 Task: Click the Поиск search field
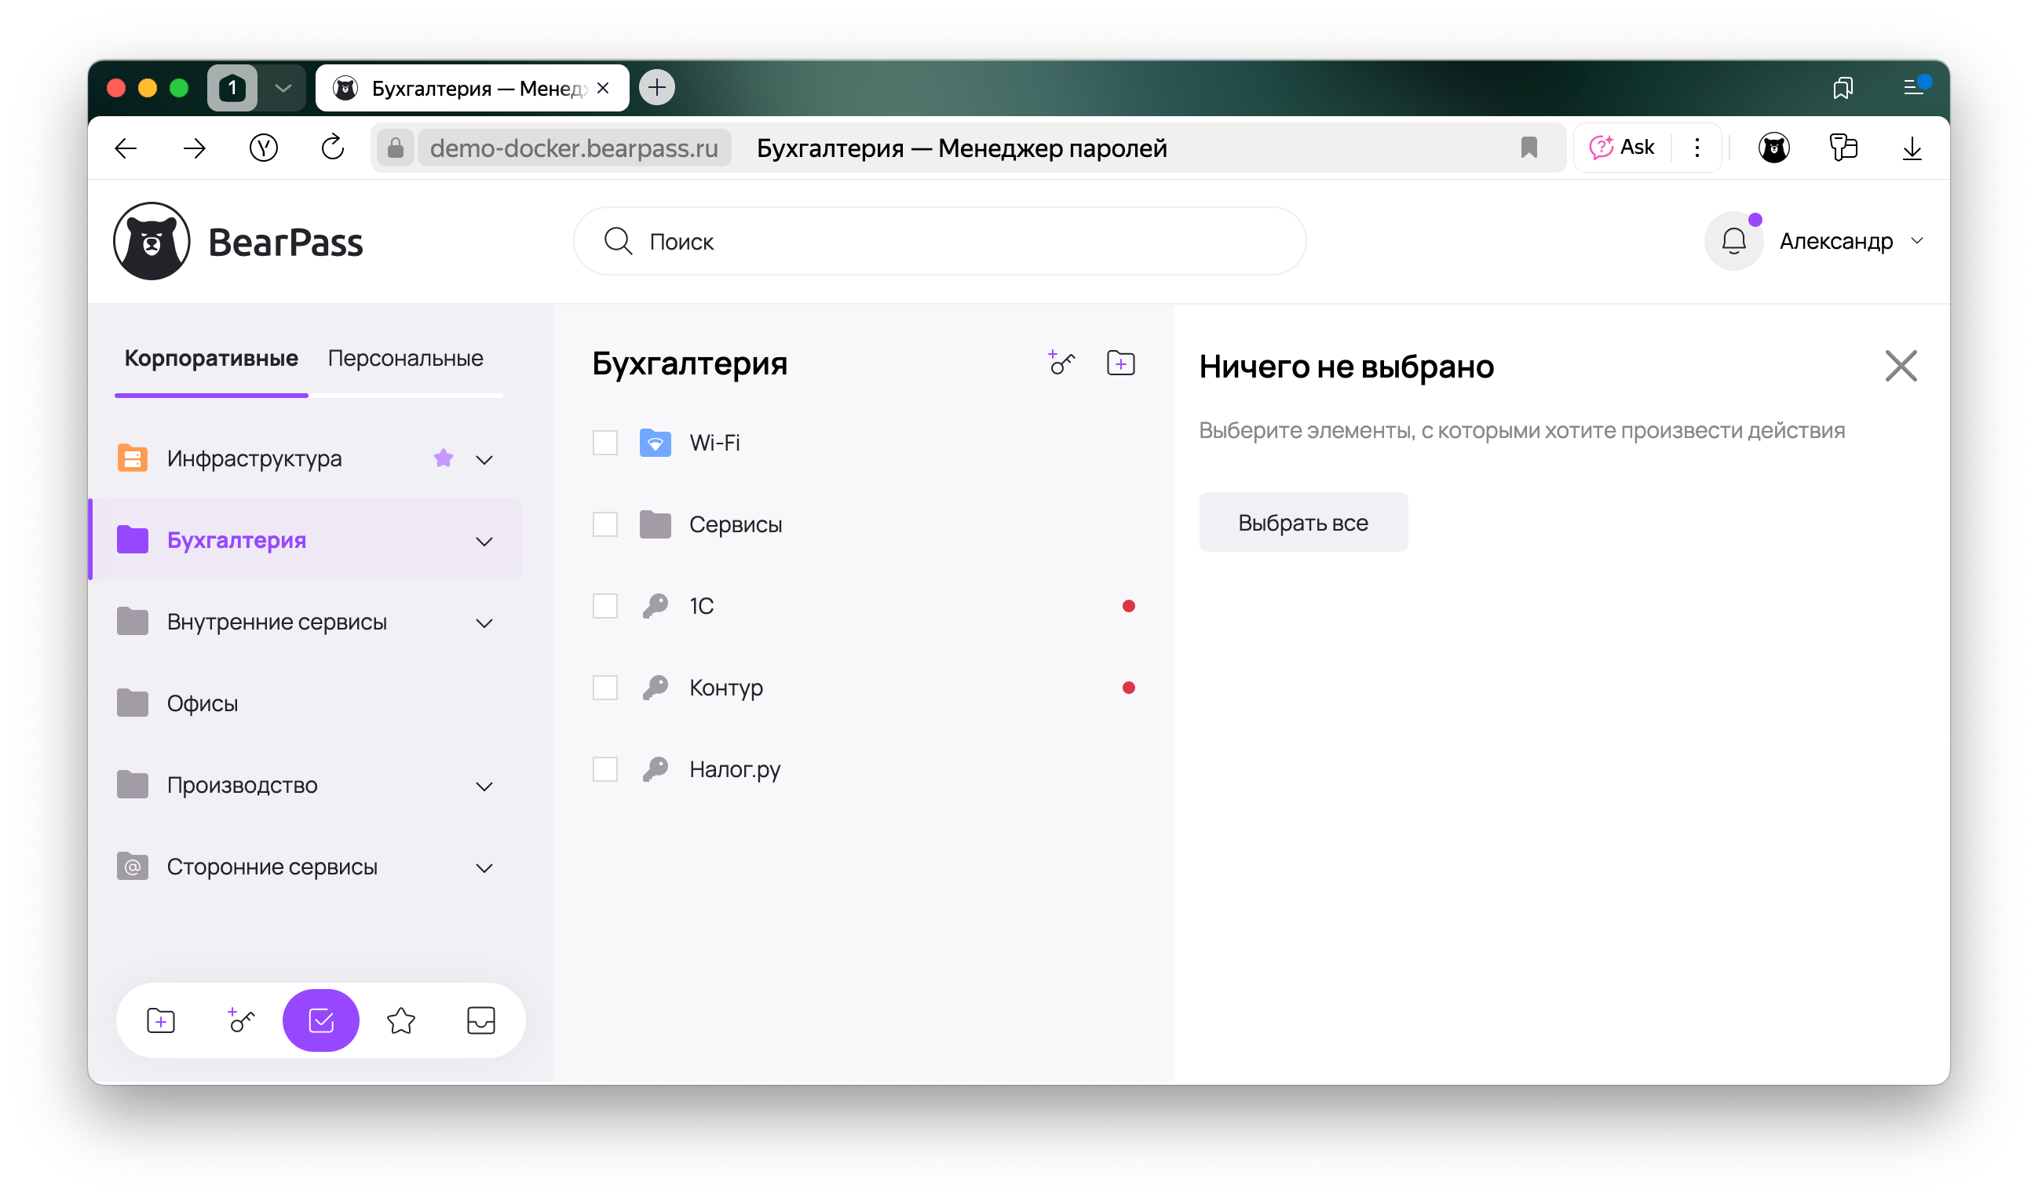(939, 241)
